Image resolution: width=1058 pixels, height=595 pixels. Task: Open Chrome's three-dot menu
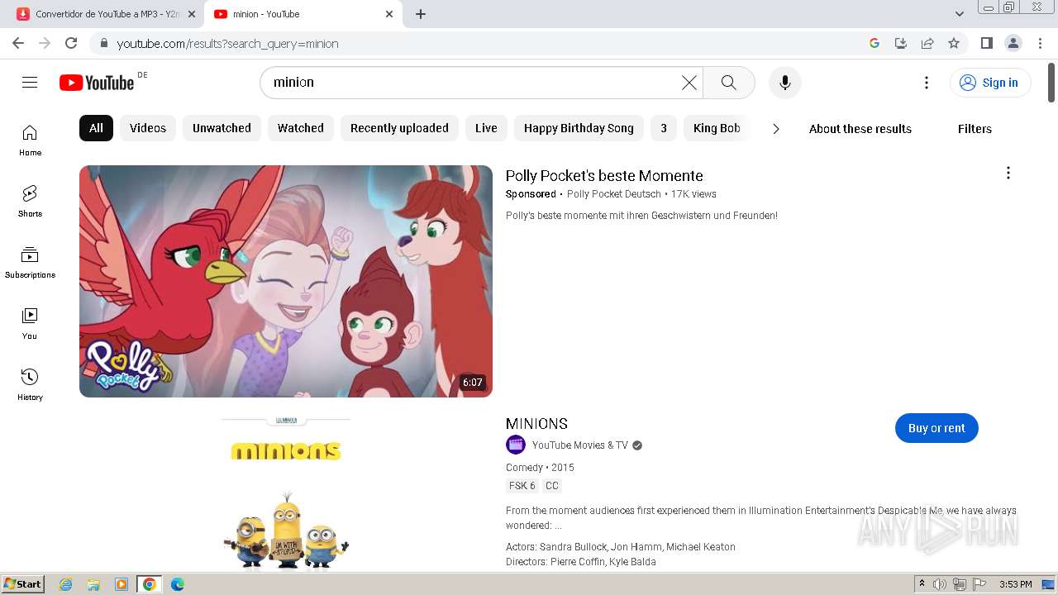click(x=1040, y=43)
